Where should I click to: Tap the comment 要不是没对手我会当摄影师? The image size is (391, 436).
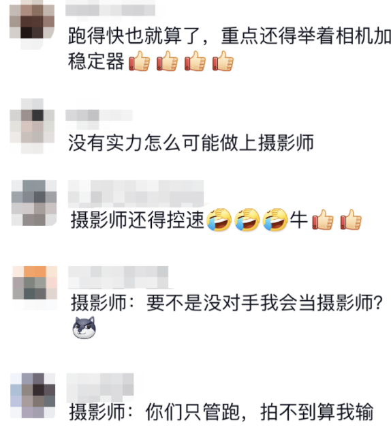(x=227, y=302)
